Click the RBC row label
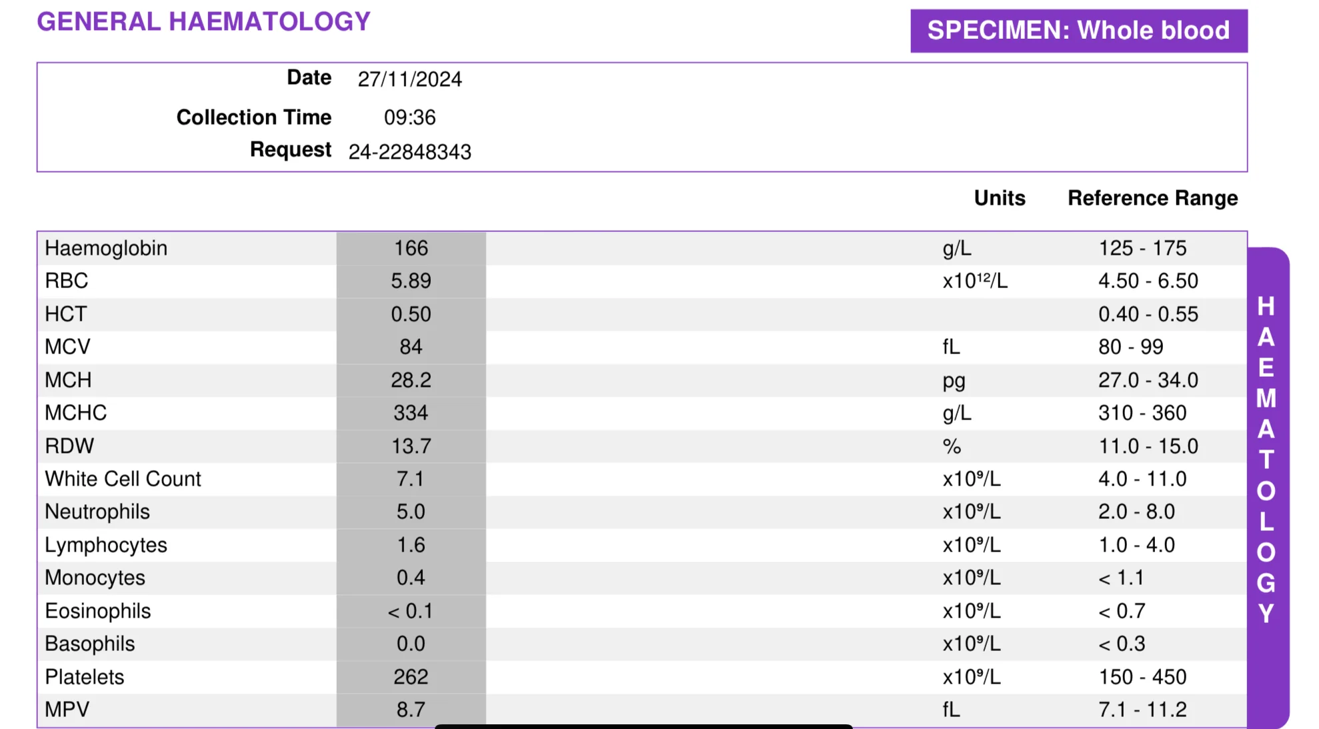This screenshot has height=729, width=1319. click(x=67, y=281)
